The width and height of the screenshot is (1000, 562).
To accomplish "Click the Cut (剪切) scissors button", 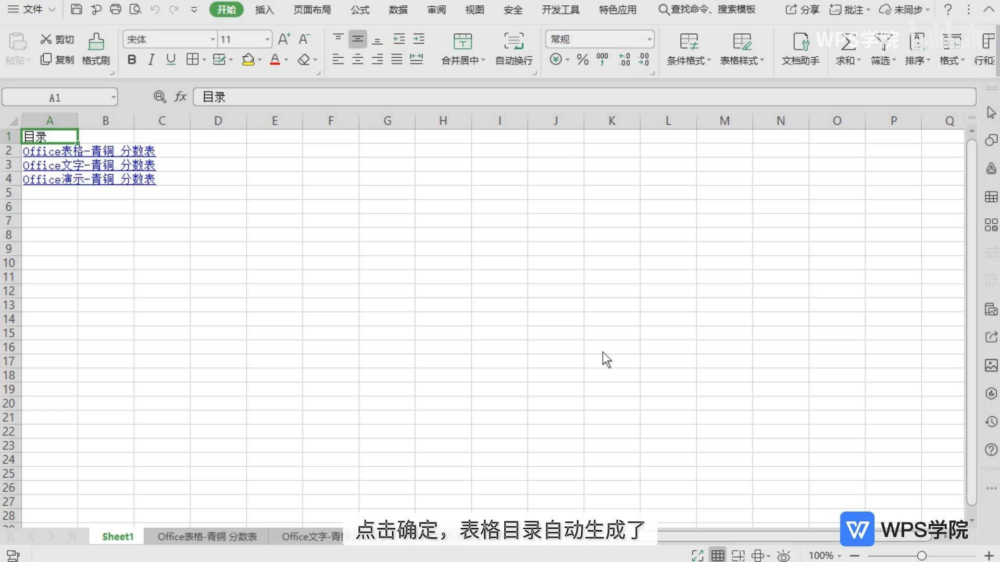I will pos(57,39).
